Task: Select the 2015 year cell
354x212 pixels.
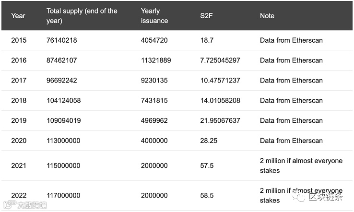Action: tap(19, 40)
